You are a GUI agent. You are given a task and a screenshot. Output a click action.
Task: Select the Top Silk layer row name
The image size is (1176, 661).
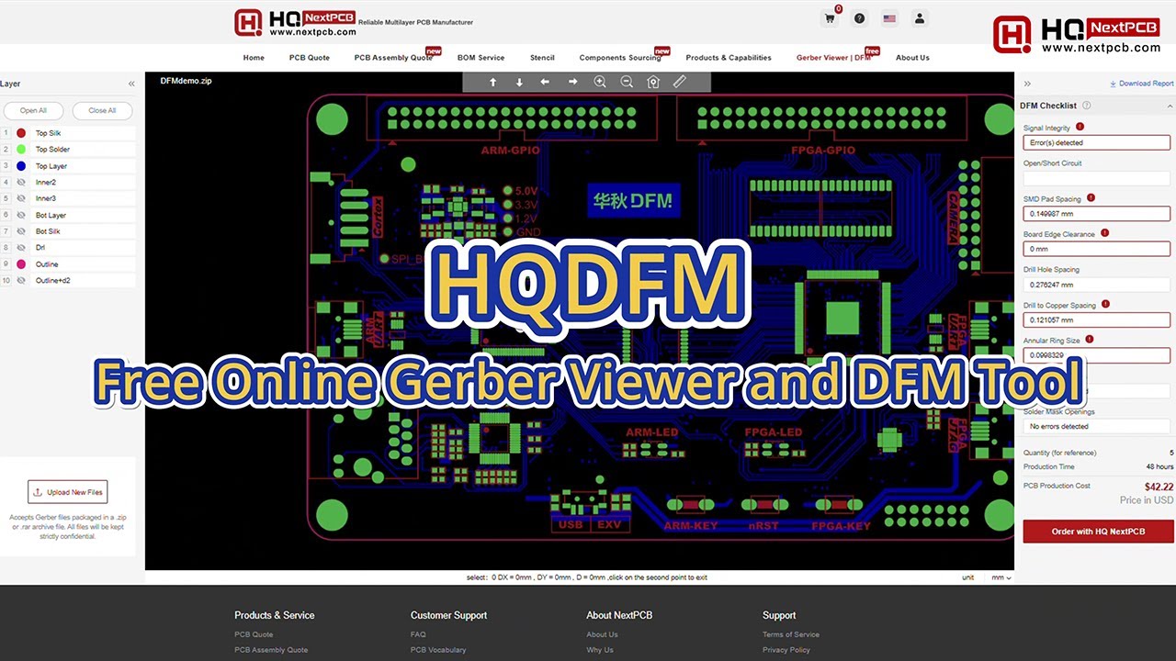pos(48,133)
